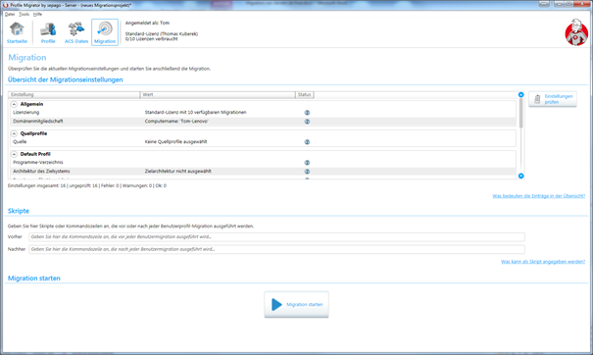593x355 pixels.
Task: Open the Profile toolbar icon
Action: (x=48, y=32)
